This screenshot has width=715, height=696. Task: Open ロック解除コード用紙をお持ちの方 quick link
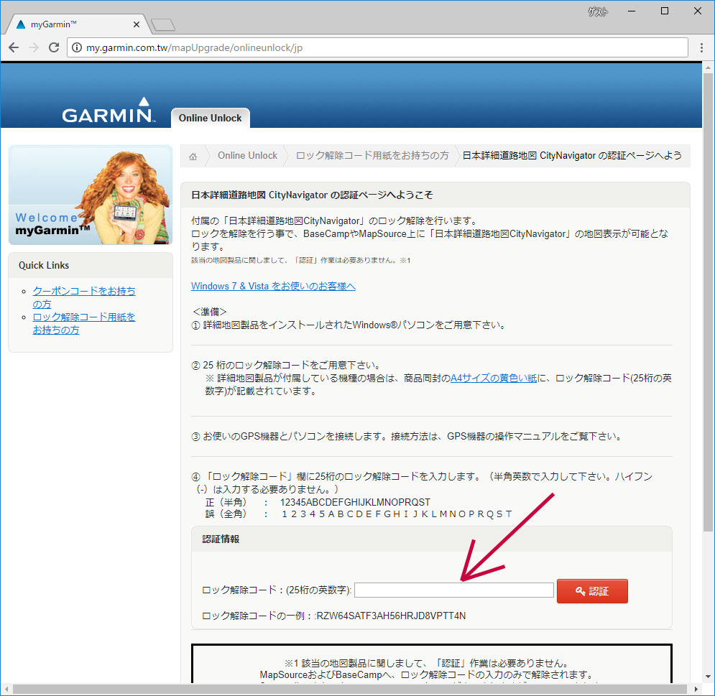[x=84, y=323]
